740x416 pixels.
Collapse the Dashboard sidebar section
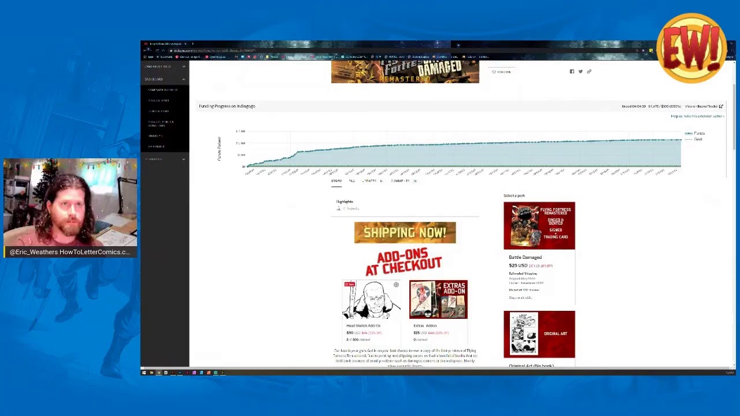(x=183, y=79)
